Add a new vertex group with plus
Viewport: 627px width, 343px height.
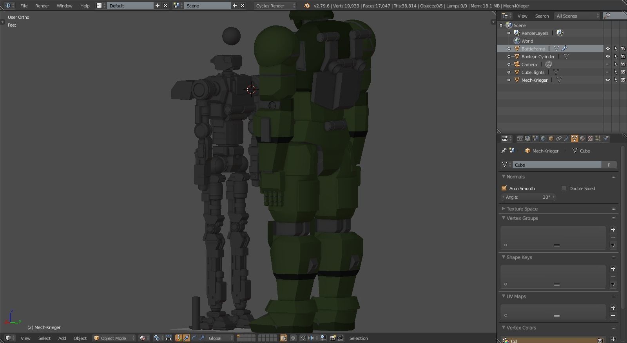[613, 230]
